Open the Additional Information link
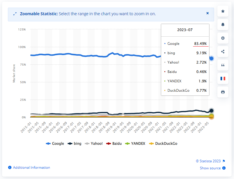The height and width of the screenshot is (179, 234). coord(32,168)
